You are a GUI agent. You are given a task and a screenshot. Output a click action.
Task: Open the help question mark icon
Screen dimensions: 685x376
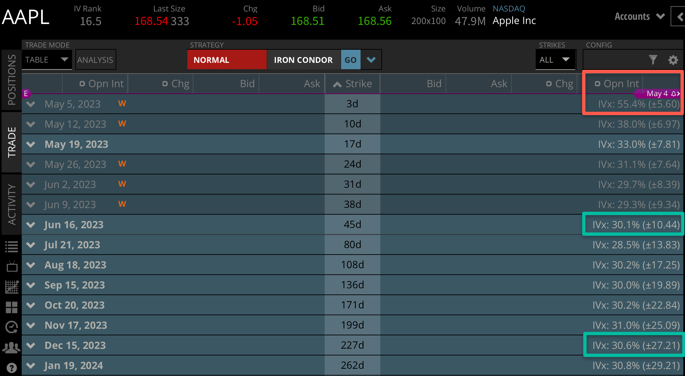coord(11,367)
